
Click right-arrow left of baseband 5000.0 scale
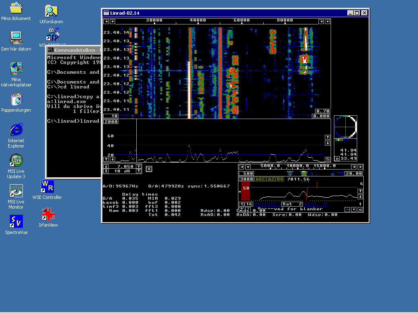[x=242, y=167]
